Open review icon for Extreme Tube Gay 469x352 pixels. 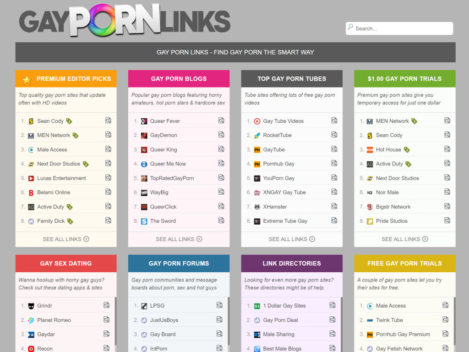[x=334, y=220]
